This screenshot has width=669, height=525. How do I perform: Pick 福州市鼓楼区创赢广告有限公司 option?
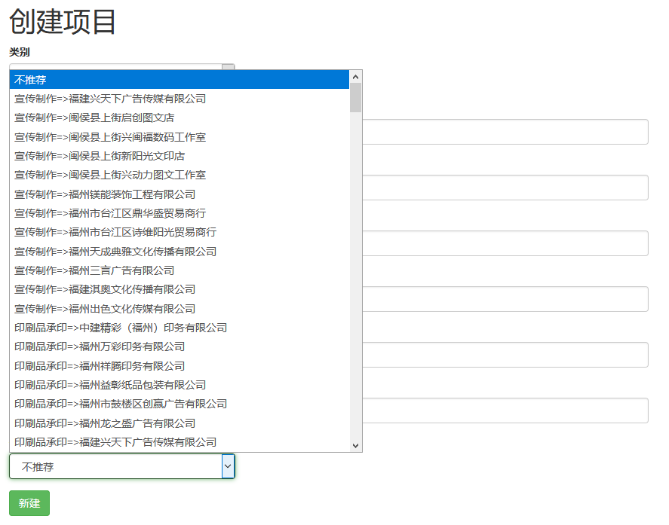pyautogui.click(x=121, y=404)
